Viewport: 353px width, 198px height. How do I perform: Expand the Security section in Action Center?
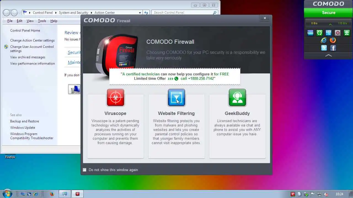(x=74, y=53)
